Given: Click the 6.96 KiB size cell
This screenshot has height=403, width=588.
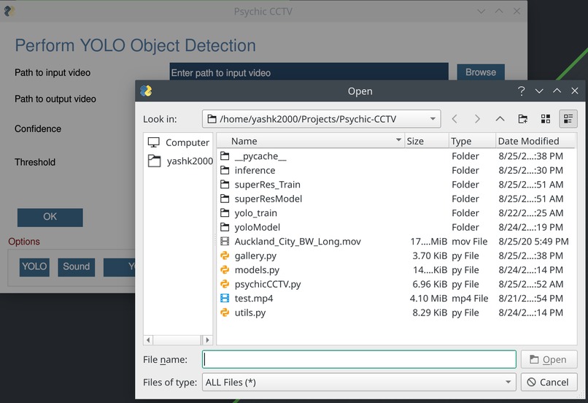Looking at the screenshot, I should coord(430,285).
